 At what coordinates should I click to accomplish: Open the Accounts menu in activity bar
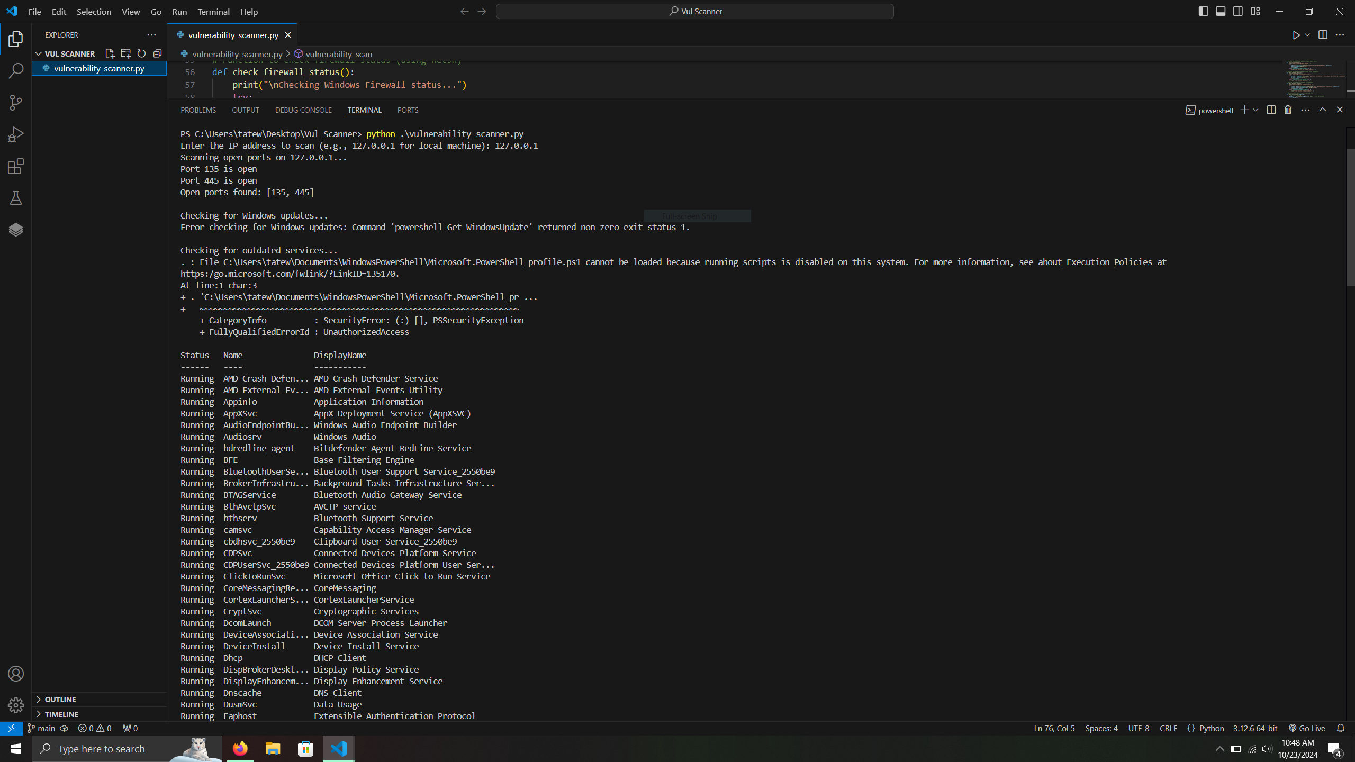pos(16,674)
